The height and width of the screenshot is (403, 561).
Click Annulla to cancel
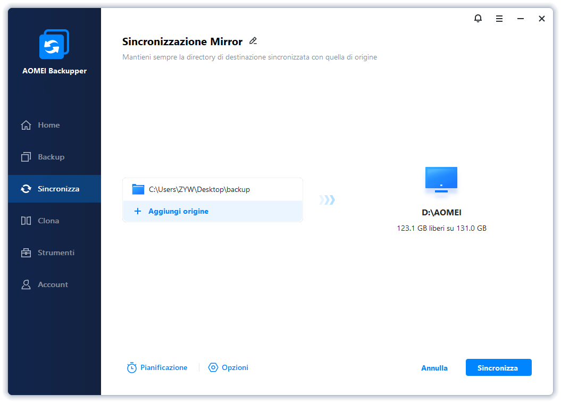434,368
